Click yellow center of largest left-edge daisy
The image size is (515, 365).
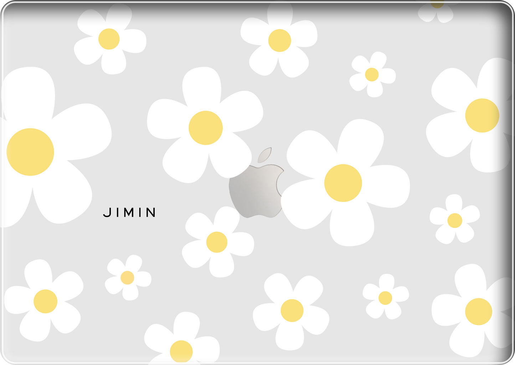click(x=30, y=152)
